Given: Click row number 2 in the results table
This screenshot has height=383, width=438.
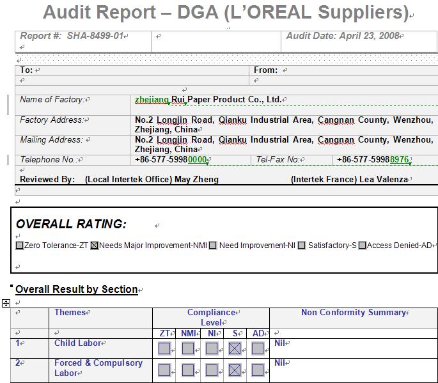Looking at the screenshot, I should [x=18, y=363].
